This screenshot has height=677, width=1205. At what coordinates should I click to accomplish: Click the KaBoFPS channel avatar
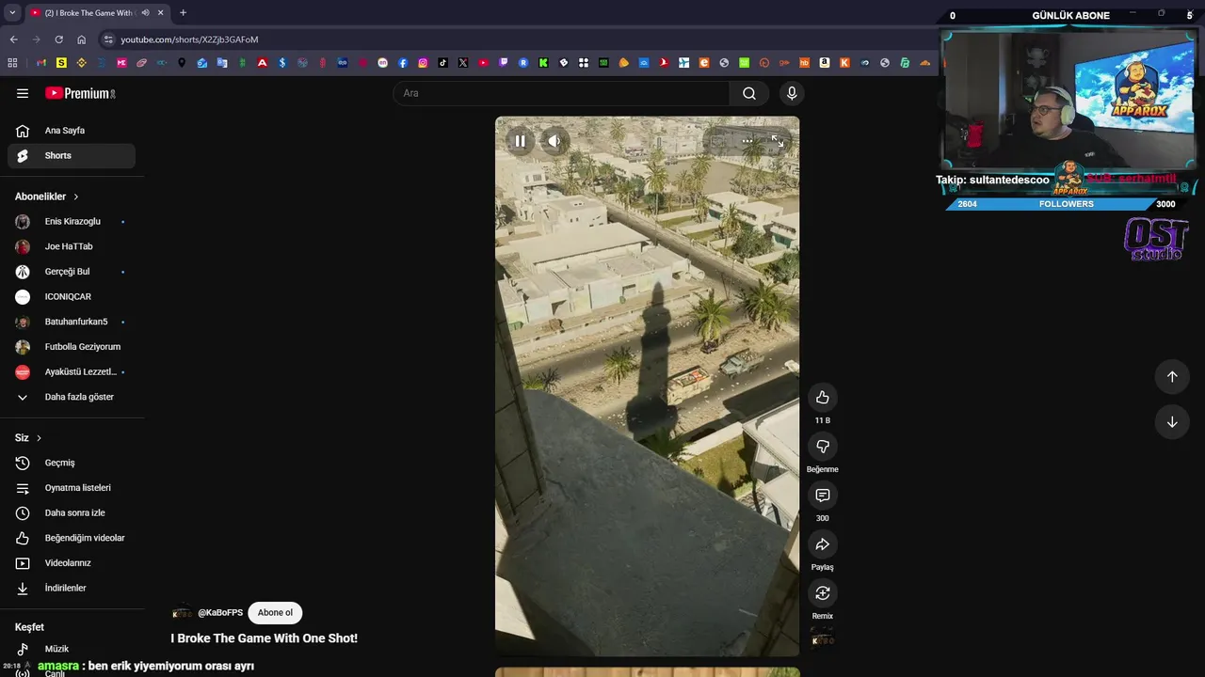(182, 613)
